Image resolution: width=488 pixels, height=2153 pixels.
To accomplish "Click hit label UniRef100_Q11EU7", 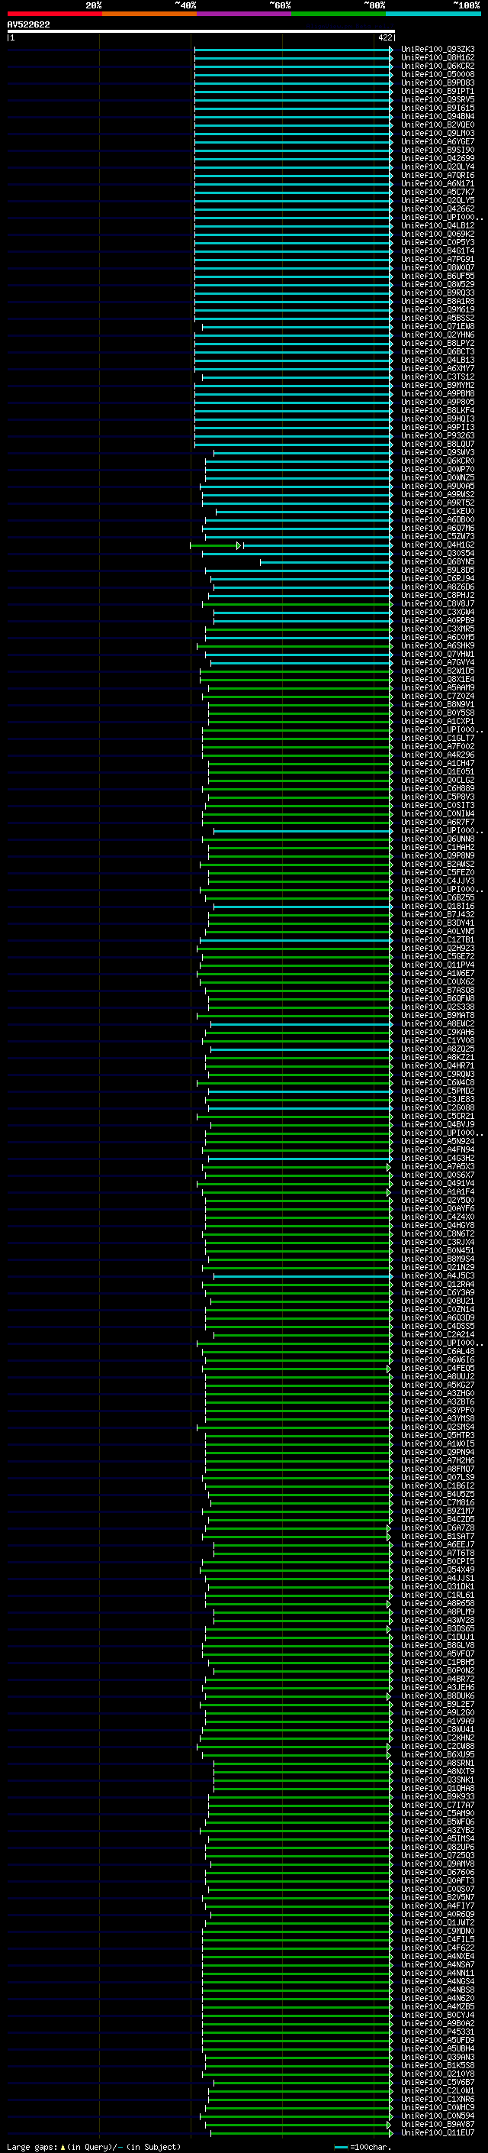I will 438,2133.
